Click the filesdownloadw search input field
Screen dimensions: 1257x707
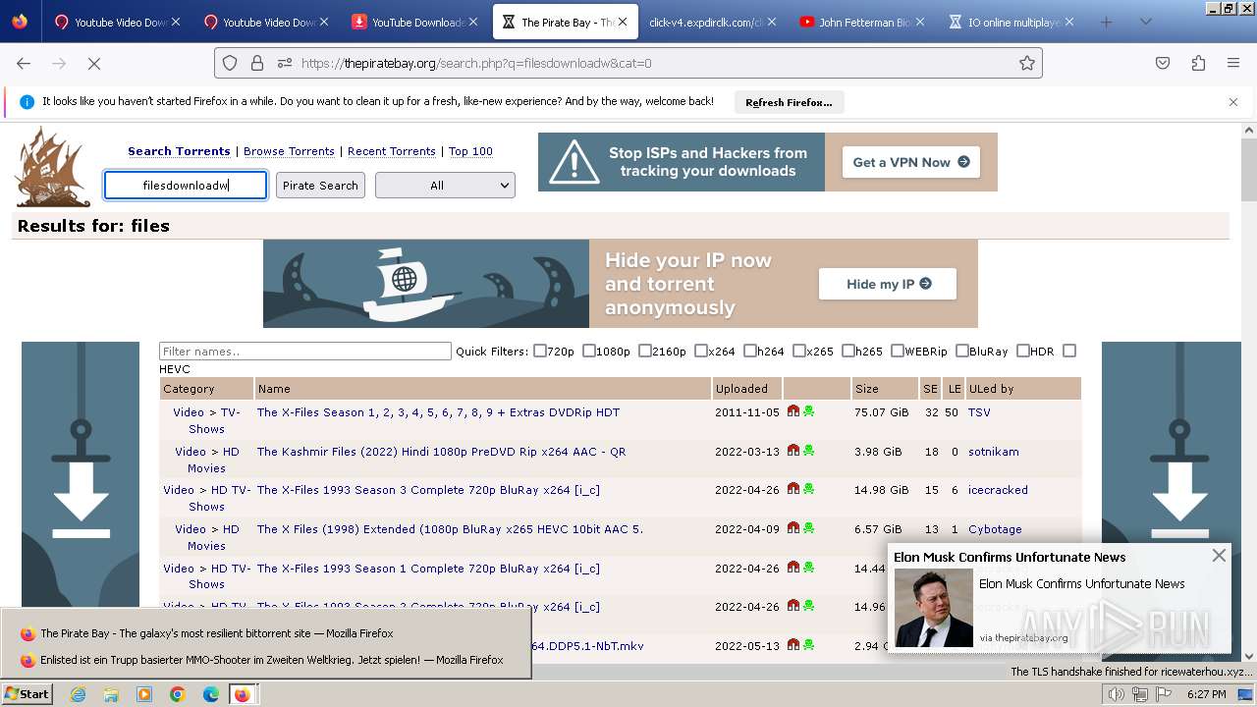click(x=186, y=186)
